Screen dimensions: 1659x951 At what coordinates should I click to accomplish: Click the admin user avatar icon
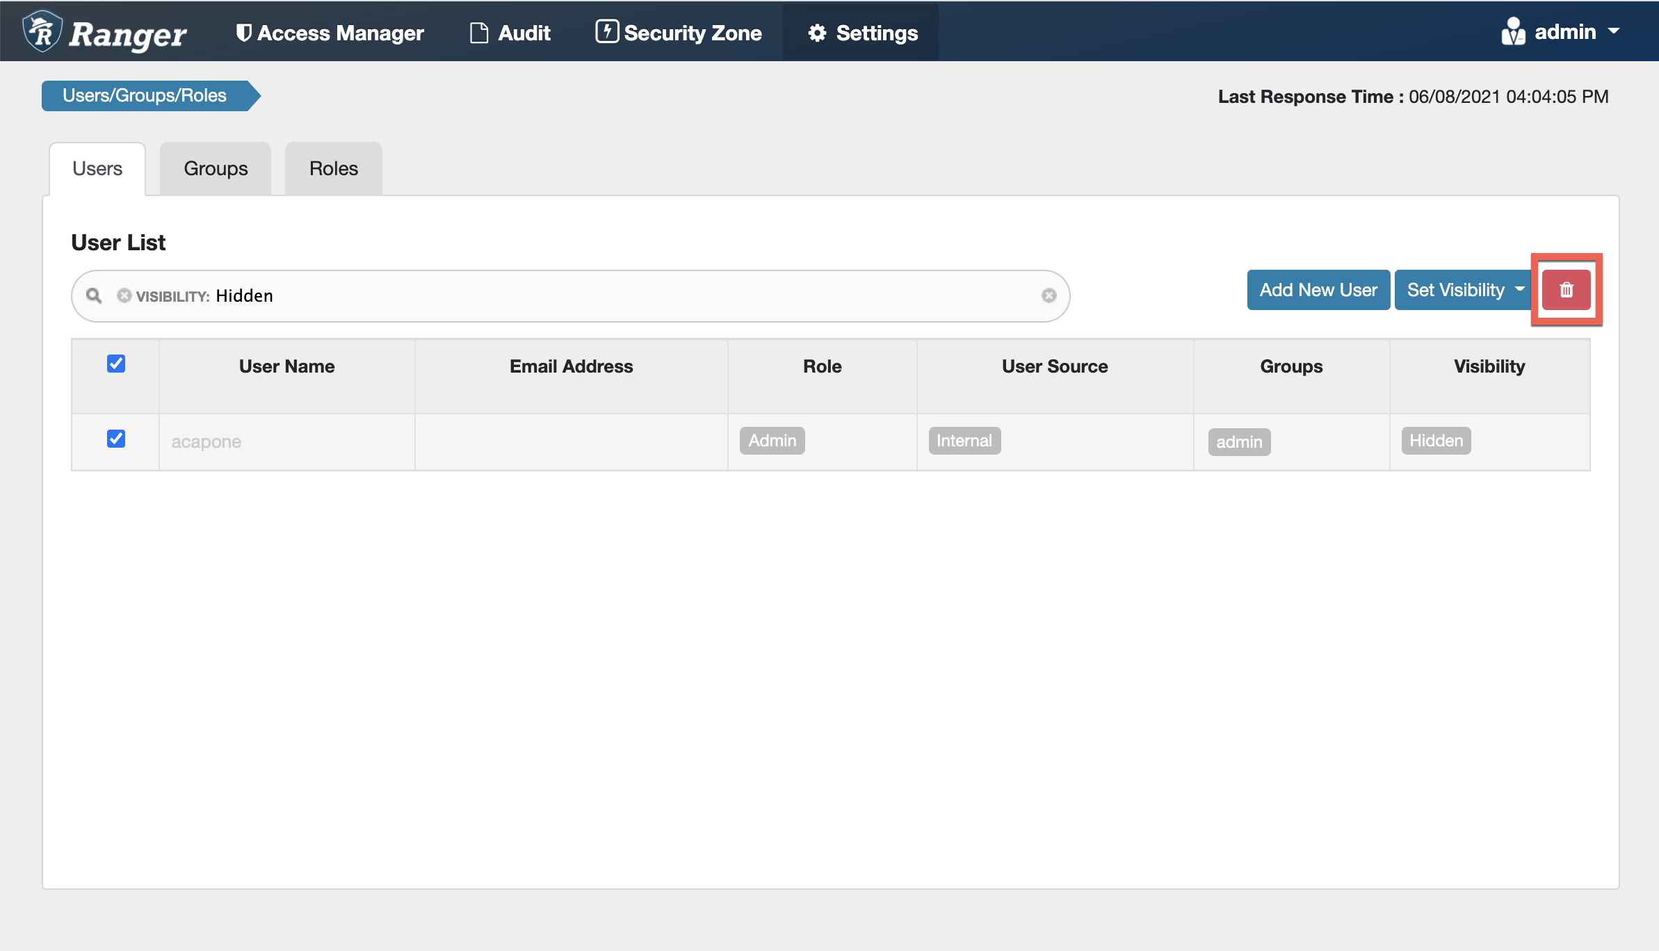click(1512, 32)
